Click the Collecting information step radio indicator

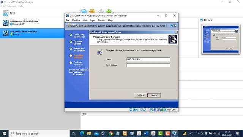71,35
